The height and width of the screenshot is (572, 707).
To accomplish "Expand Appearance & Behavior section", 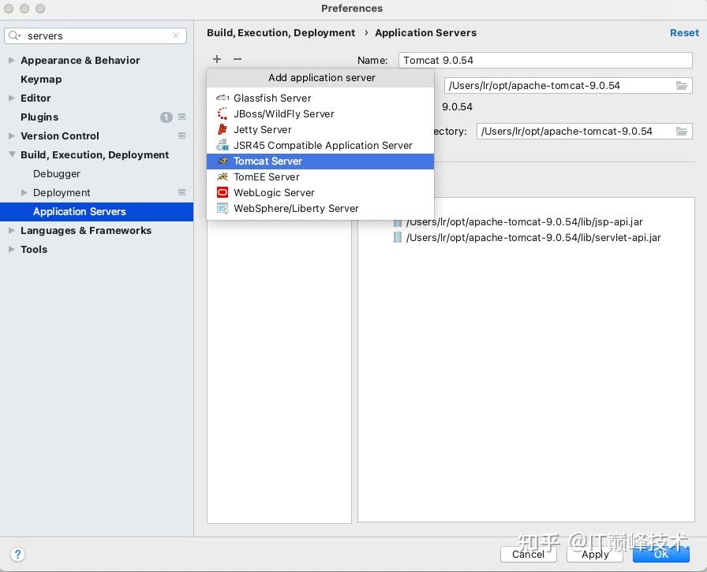I will [x=12, y=60].
